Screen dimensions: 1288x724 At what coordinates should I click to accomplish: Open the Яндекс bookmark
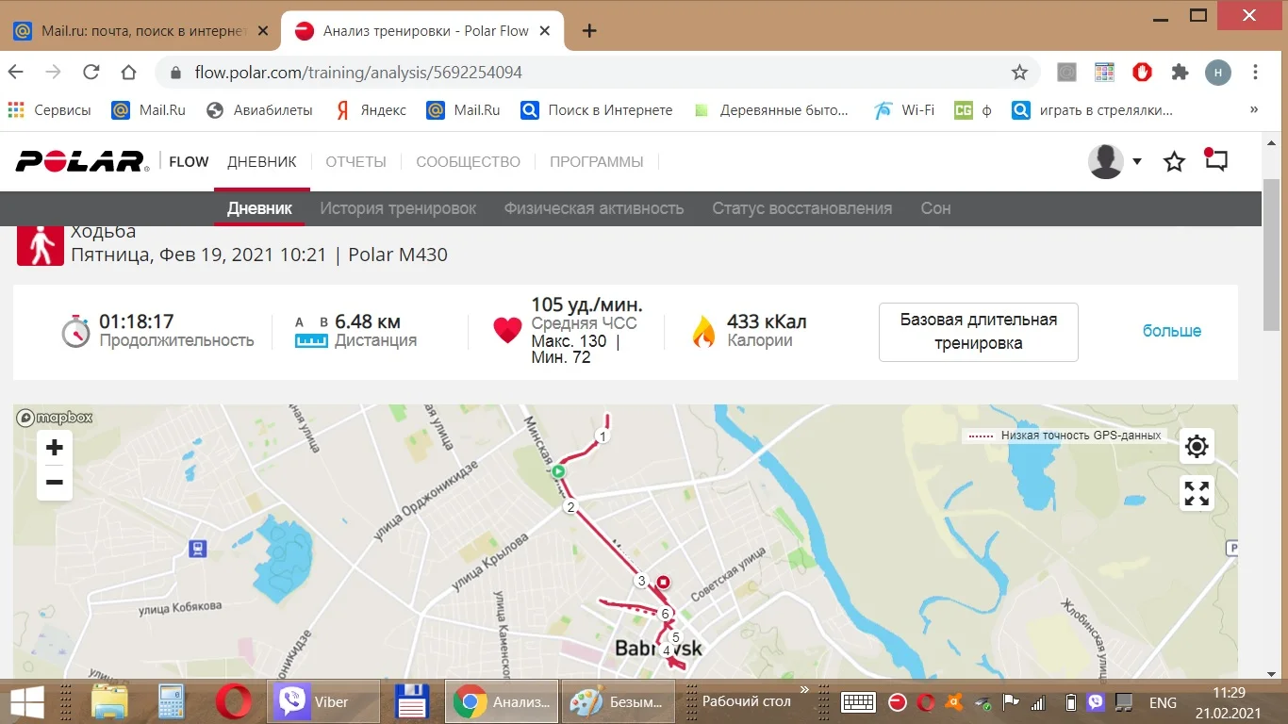[x=371, y=110]
